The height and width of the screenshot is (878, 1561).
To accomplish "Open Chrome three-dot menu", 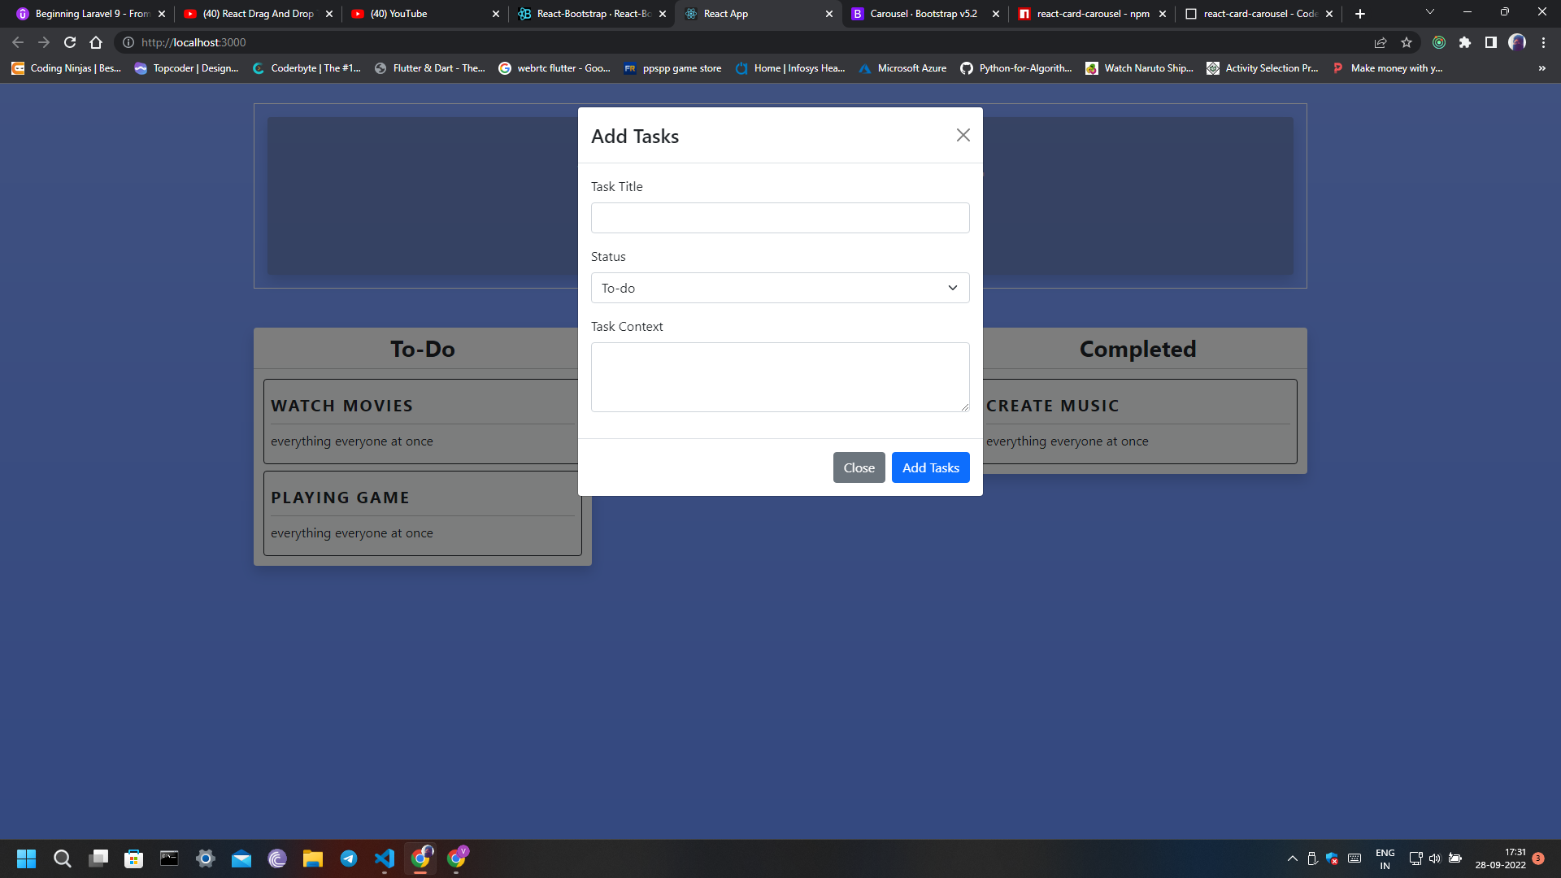I will tap(1543, 42).
